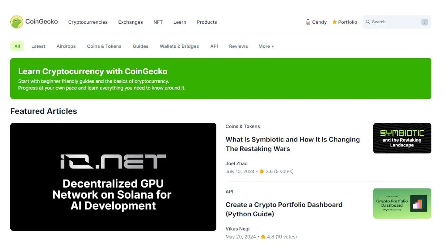This screenshot has width=447, height=251.
Task: Click star rating on Portfolio Dashboard article
Action: click(x=263, y=237)
